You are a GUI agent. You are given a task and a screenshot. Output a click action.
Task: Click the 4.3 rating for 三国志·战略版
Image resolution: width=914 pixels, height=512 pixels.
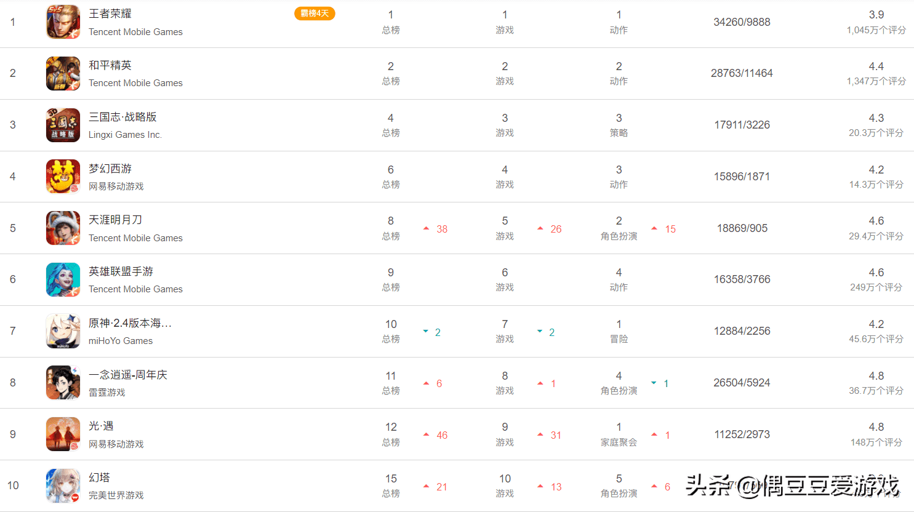tap(876, 118)
